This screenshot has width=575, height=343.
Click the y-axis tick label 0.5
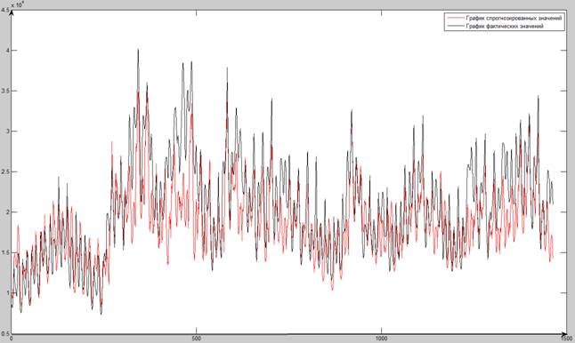pos(5,333)
